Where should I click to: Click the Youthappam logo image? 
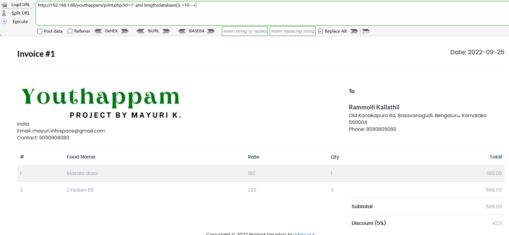click(101, 103)
